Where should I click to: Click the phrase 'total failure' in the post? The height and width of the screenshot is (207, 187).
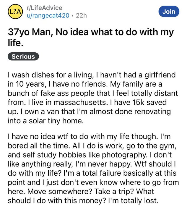(102, 173)
